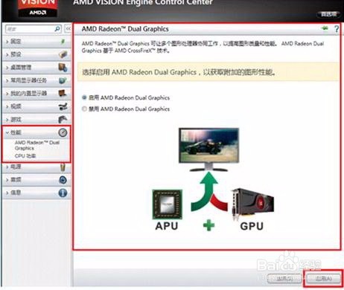Click the 电源 battery icon

[63, 167]
